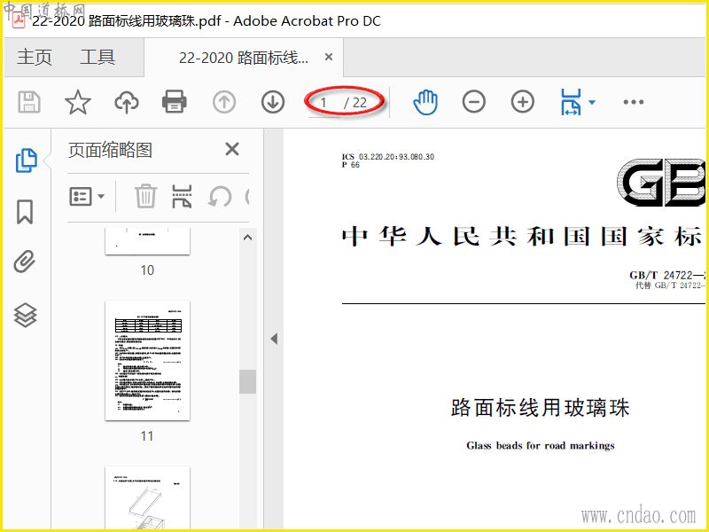Click the title 路面标线用玻璃珠
The image size is (709, 532).
coord(540,408)
